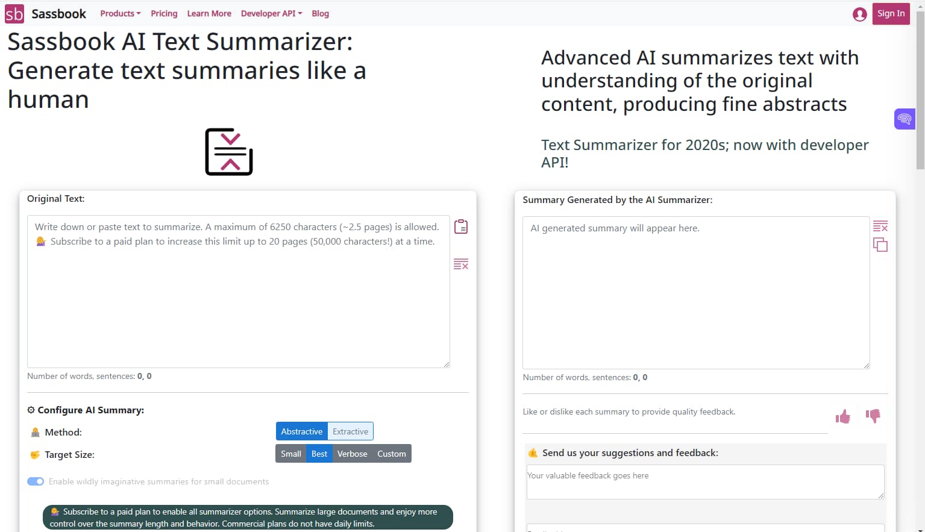Copy the AI generated summary
This screenshot has height=532, width=925.
point(880,244)
